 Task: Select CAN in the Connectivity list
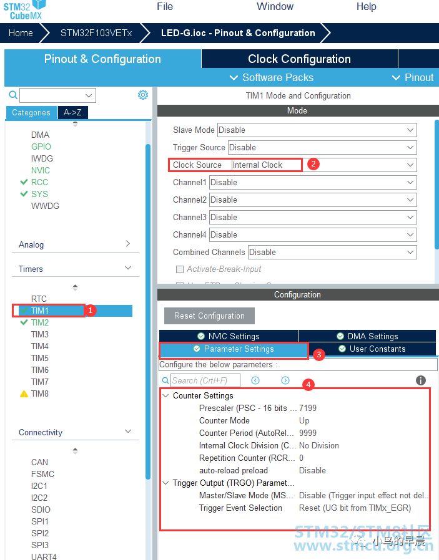[39, 462]
